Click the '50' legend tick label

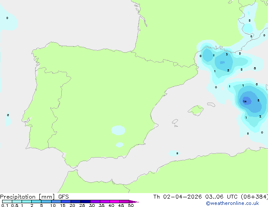[131, 205]
